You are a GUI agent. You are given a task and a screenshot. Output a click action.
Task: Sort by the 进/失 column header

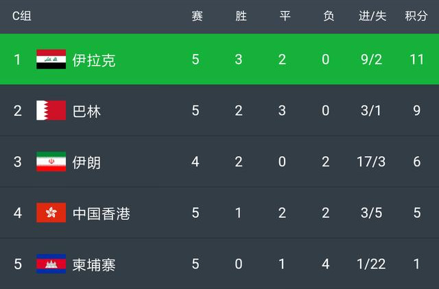coord(372,16)
